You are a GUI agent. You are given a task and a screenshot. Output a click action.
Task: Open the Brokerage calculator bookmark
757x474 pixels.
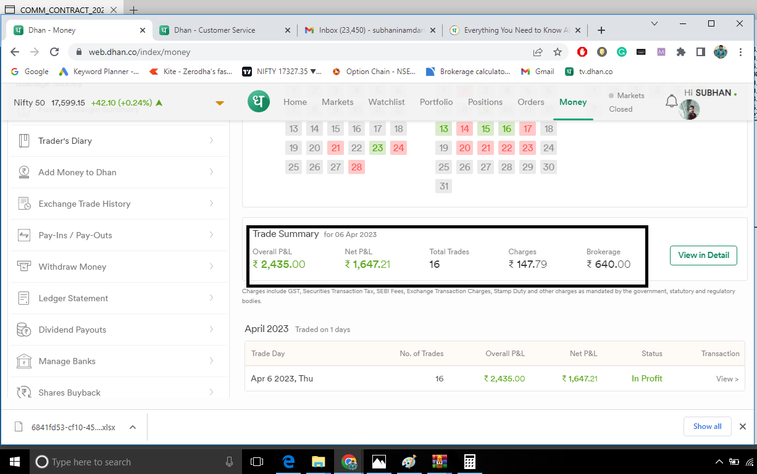click(469, 72)
